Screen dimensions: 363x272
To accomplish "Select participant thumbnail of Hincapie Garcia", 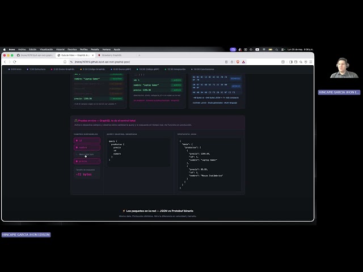I will pyautogui.click(x=344, y=68).
